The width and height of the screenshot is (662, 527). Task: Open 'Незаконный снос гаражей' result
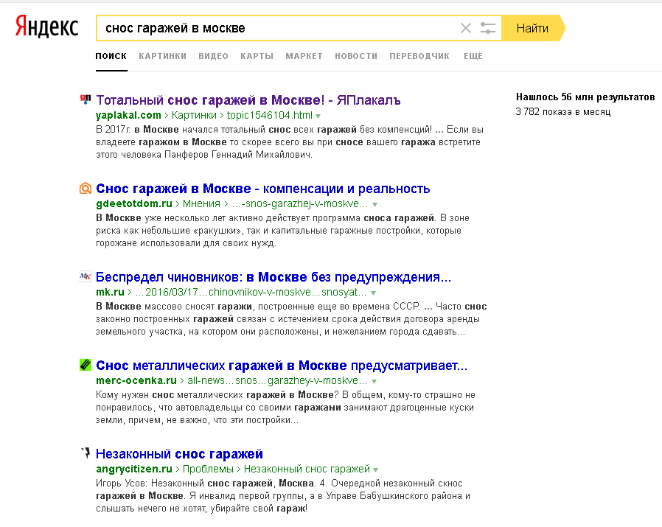coord(179,454)
